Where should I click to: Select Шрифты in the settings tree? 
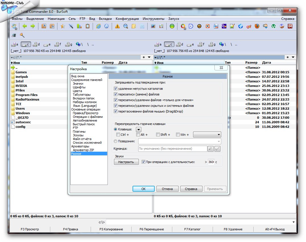click(79, 87)
